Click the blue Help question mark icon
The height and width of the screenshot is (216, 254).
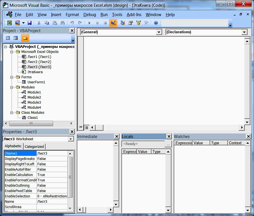point(156,23)
